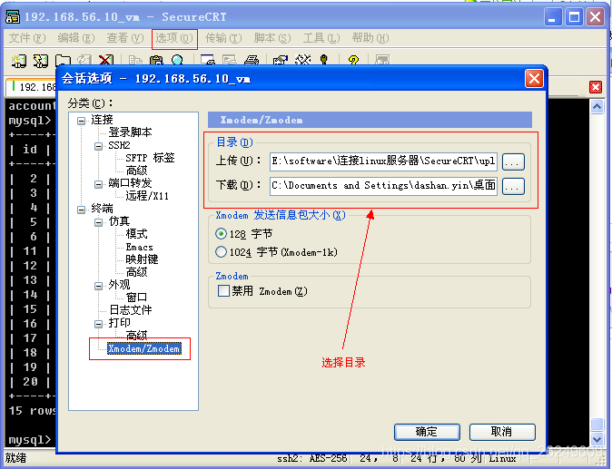
Task: Toggle the 禁用 Zmodem checkbox
Action: tap(223, 291)
